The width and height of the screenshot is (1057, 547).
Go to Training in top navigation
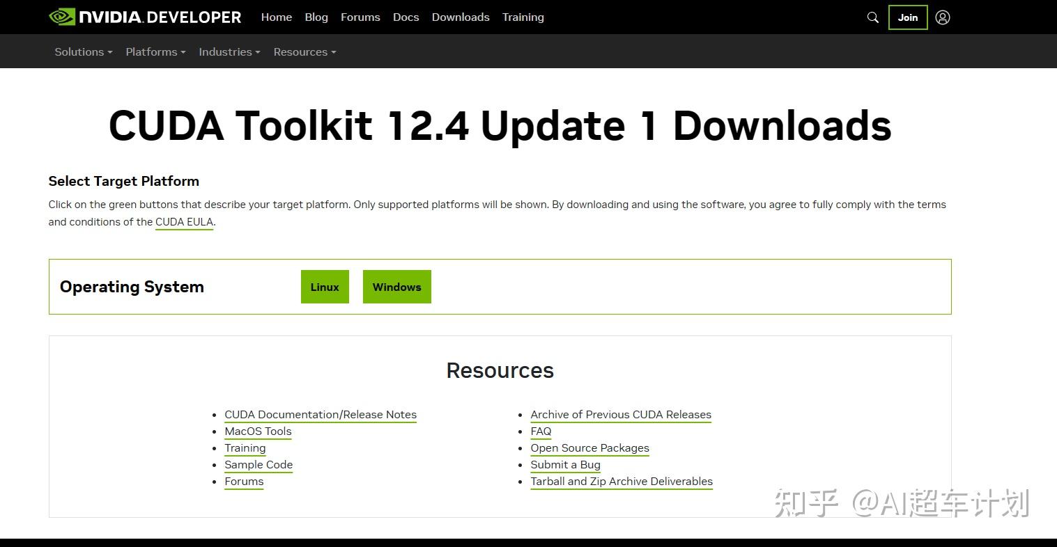(523, 17)
